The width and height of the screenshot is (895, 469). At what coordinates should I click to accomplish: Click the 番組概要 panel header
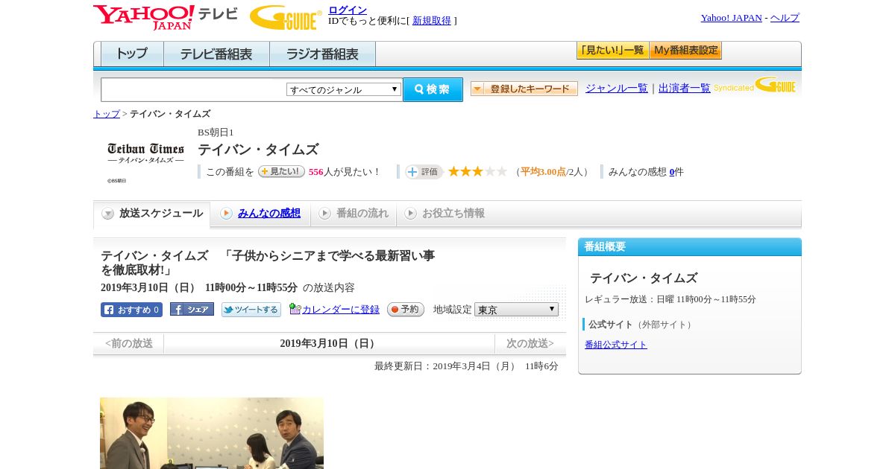tap(690, 247)
